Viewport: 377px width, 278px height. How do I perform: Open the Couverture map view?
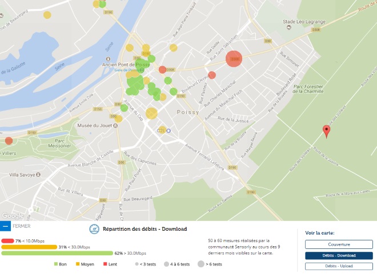pyautogui.click(x=339, y=244)
